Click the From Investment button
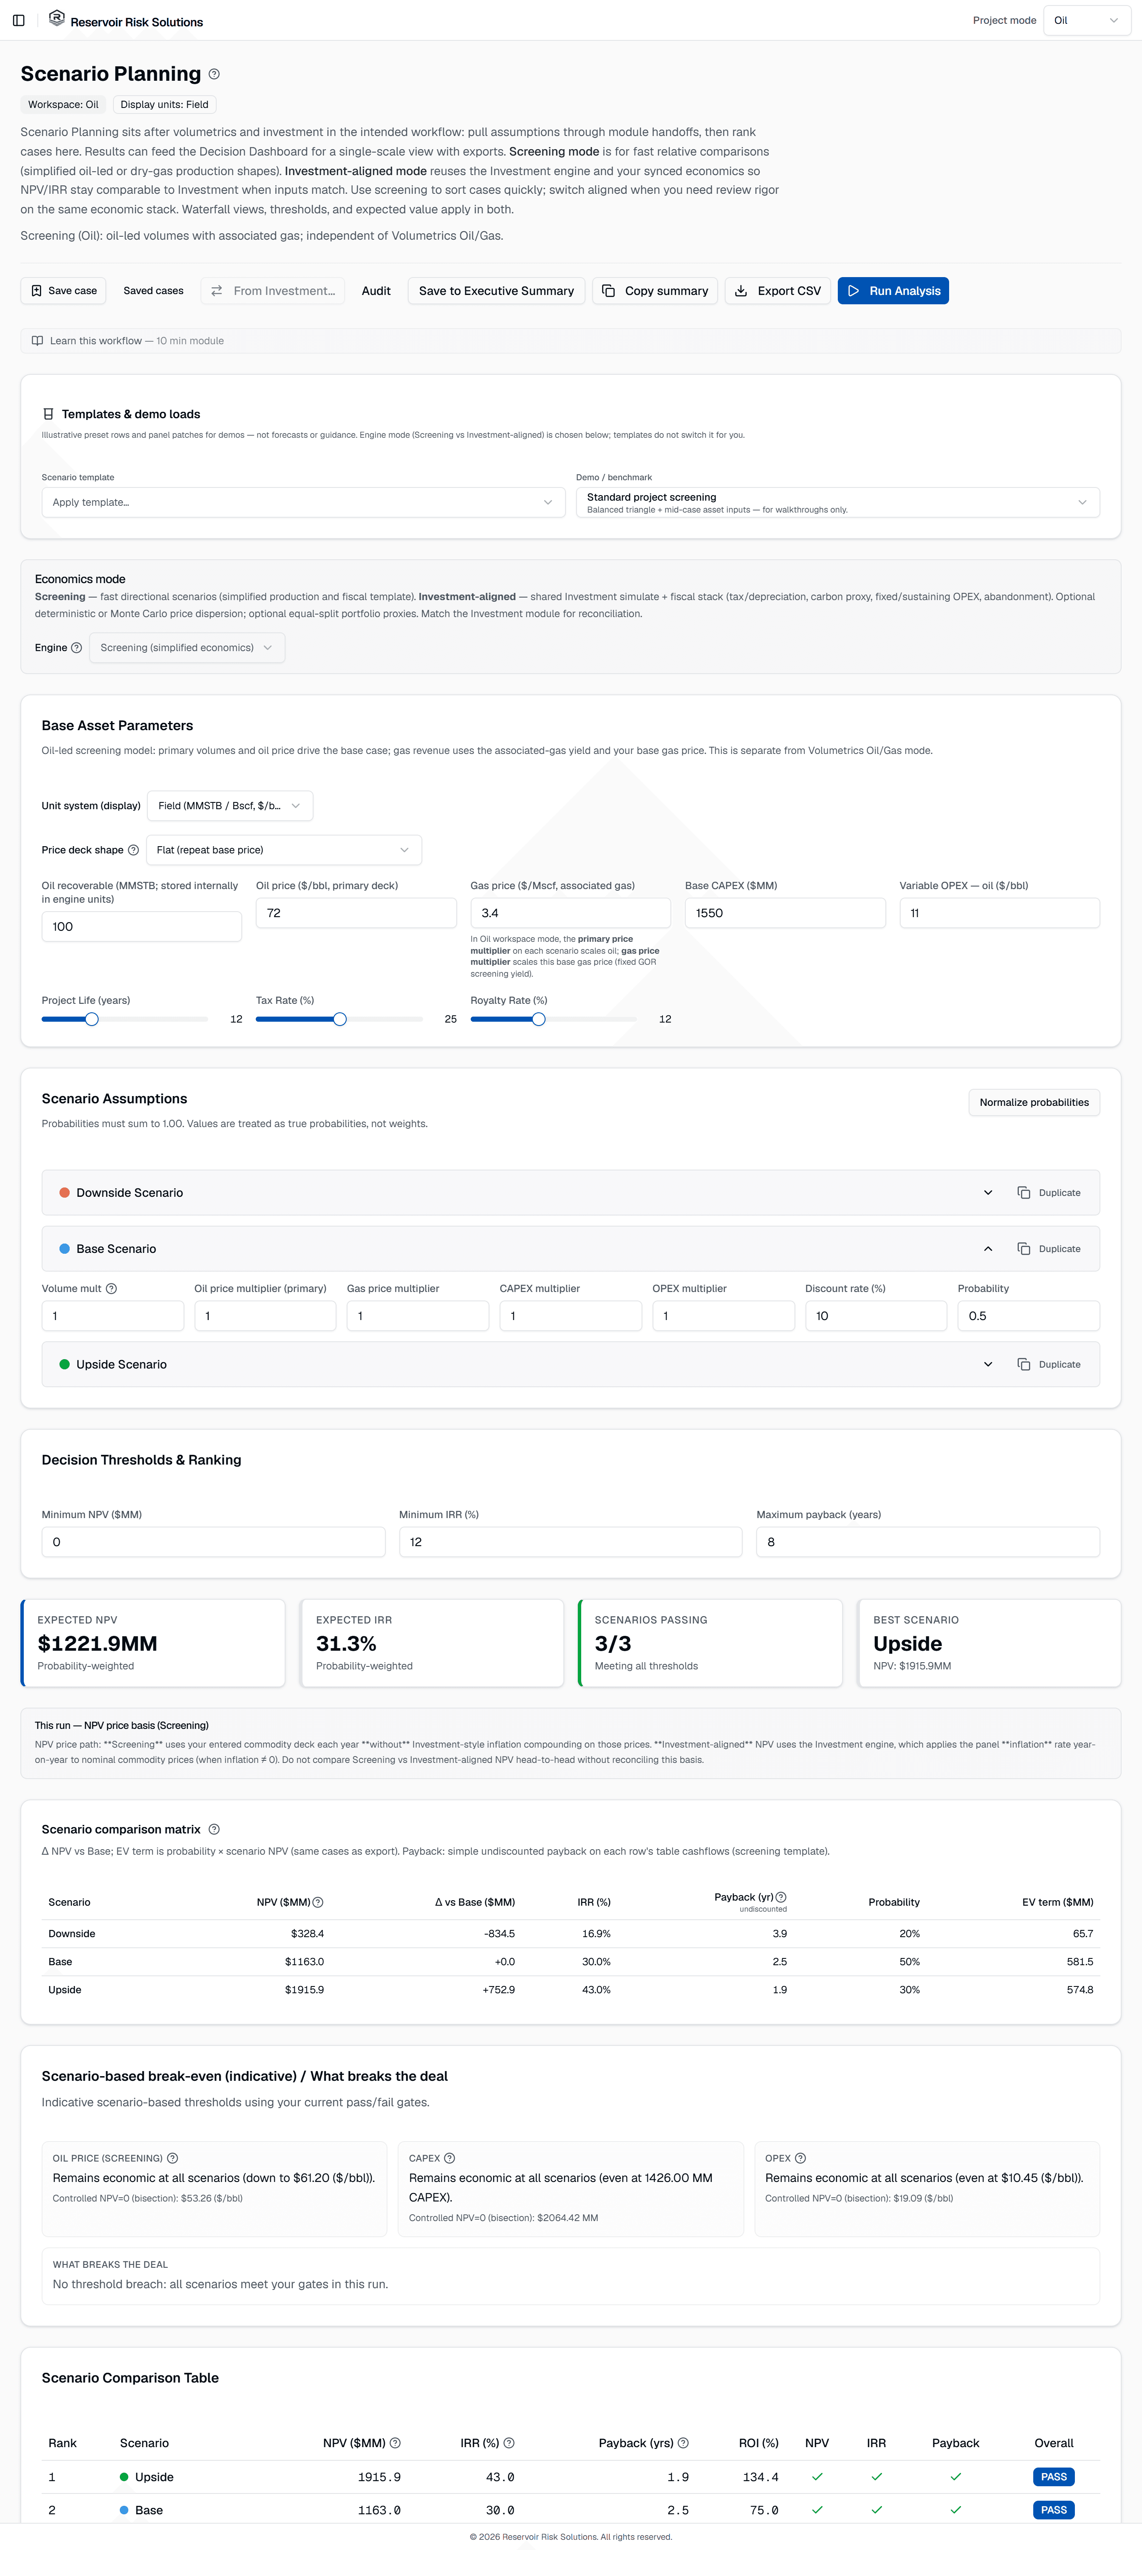The image size is (1142, 2550). tap(273, 291)
